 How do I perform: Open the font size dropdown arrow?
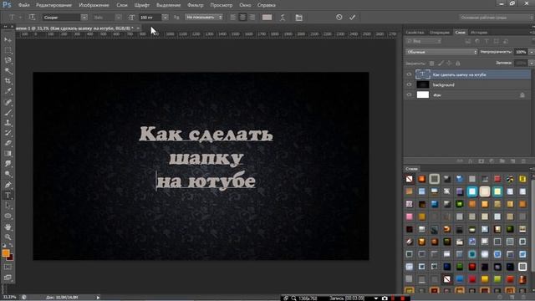click(165, 18)
